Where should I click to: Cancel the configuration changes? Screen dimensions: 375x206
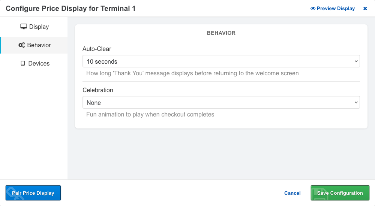(x=292, y=193)
